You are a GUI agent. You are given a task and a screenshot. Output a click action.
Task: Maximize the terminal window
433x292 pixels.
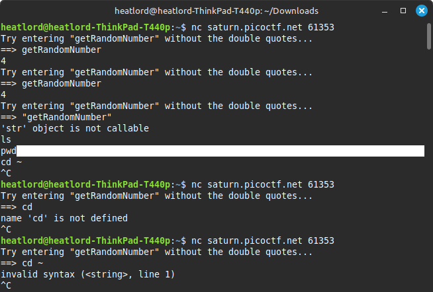(x=403, y=11)
